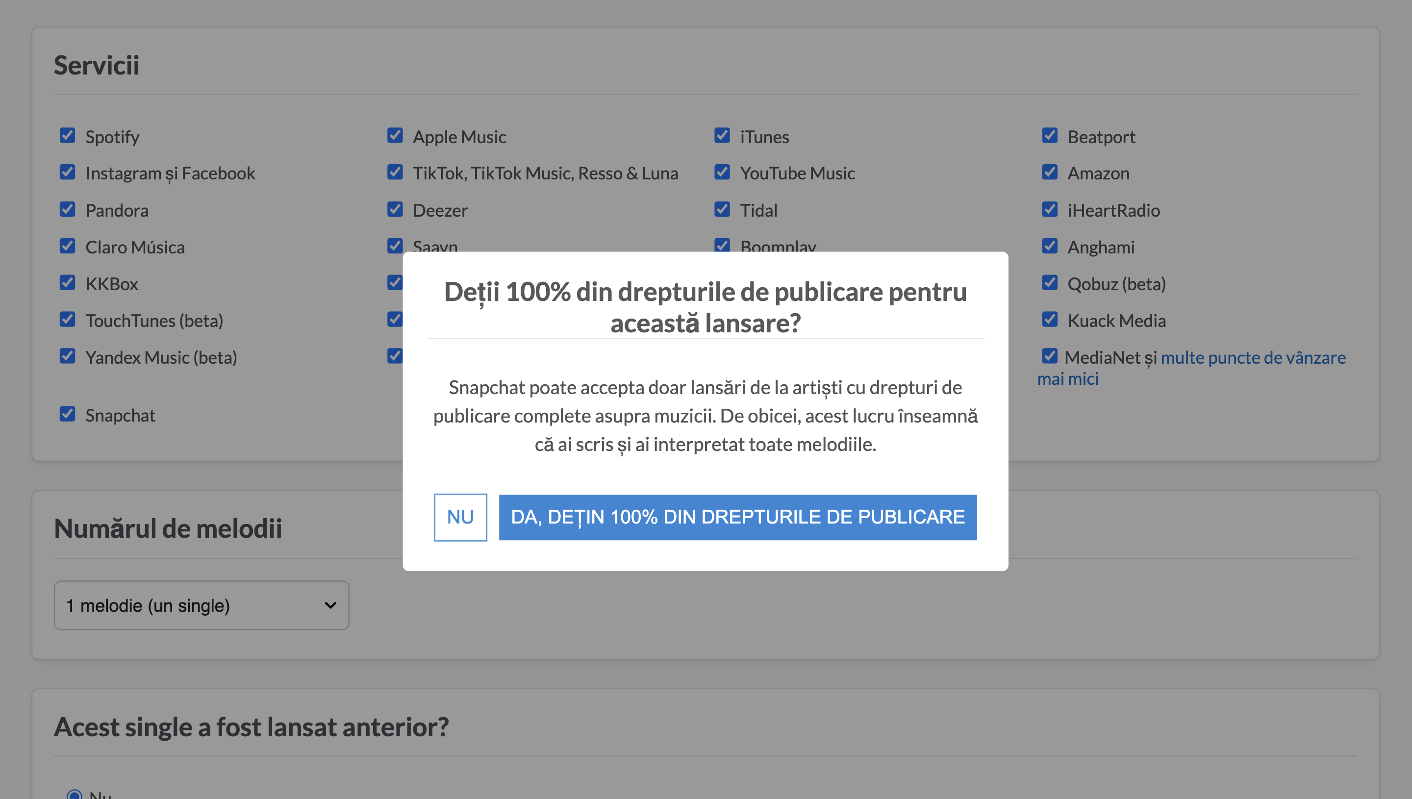Toggle the KKBox checkbox

pos(68,283)
